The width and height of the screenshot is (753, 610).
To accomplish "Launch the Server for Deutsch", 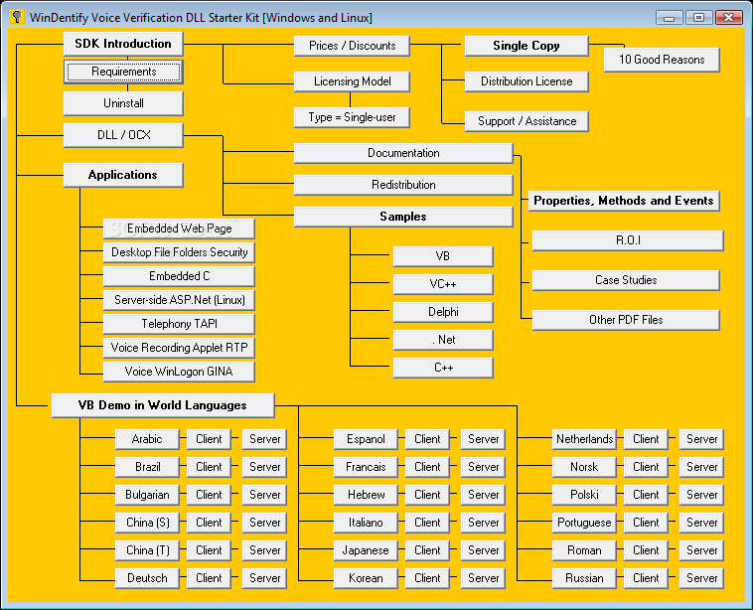I will (264, 579).
